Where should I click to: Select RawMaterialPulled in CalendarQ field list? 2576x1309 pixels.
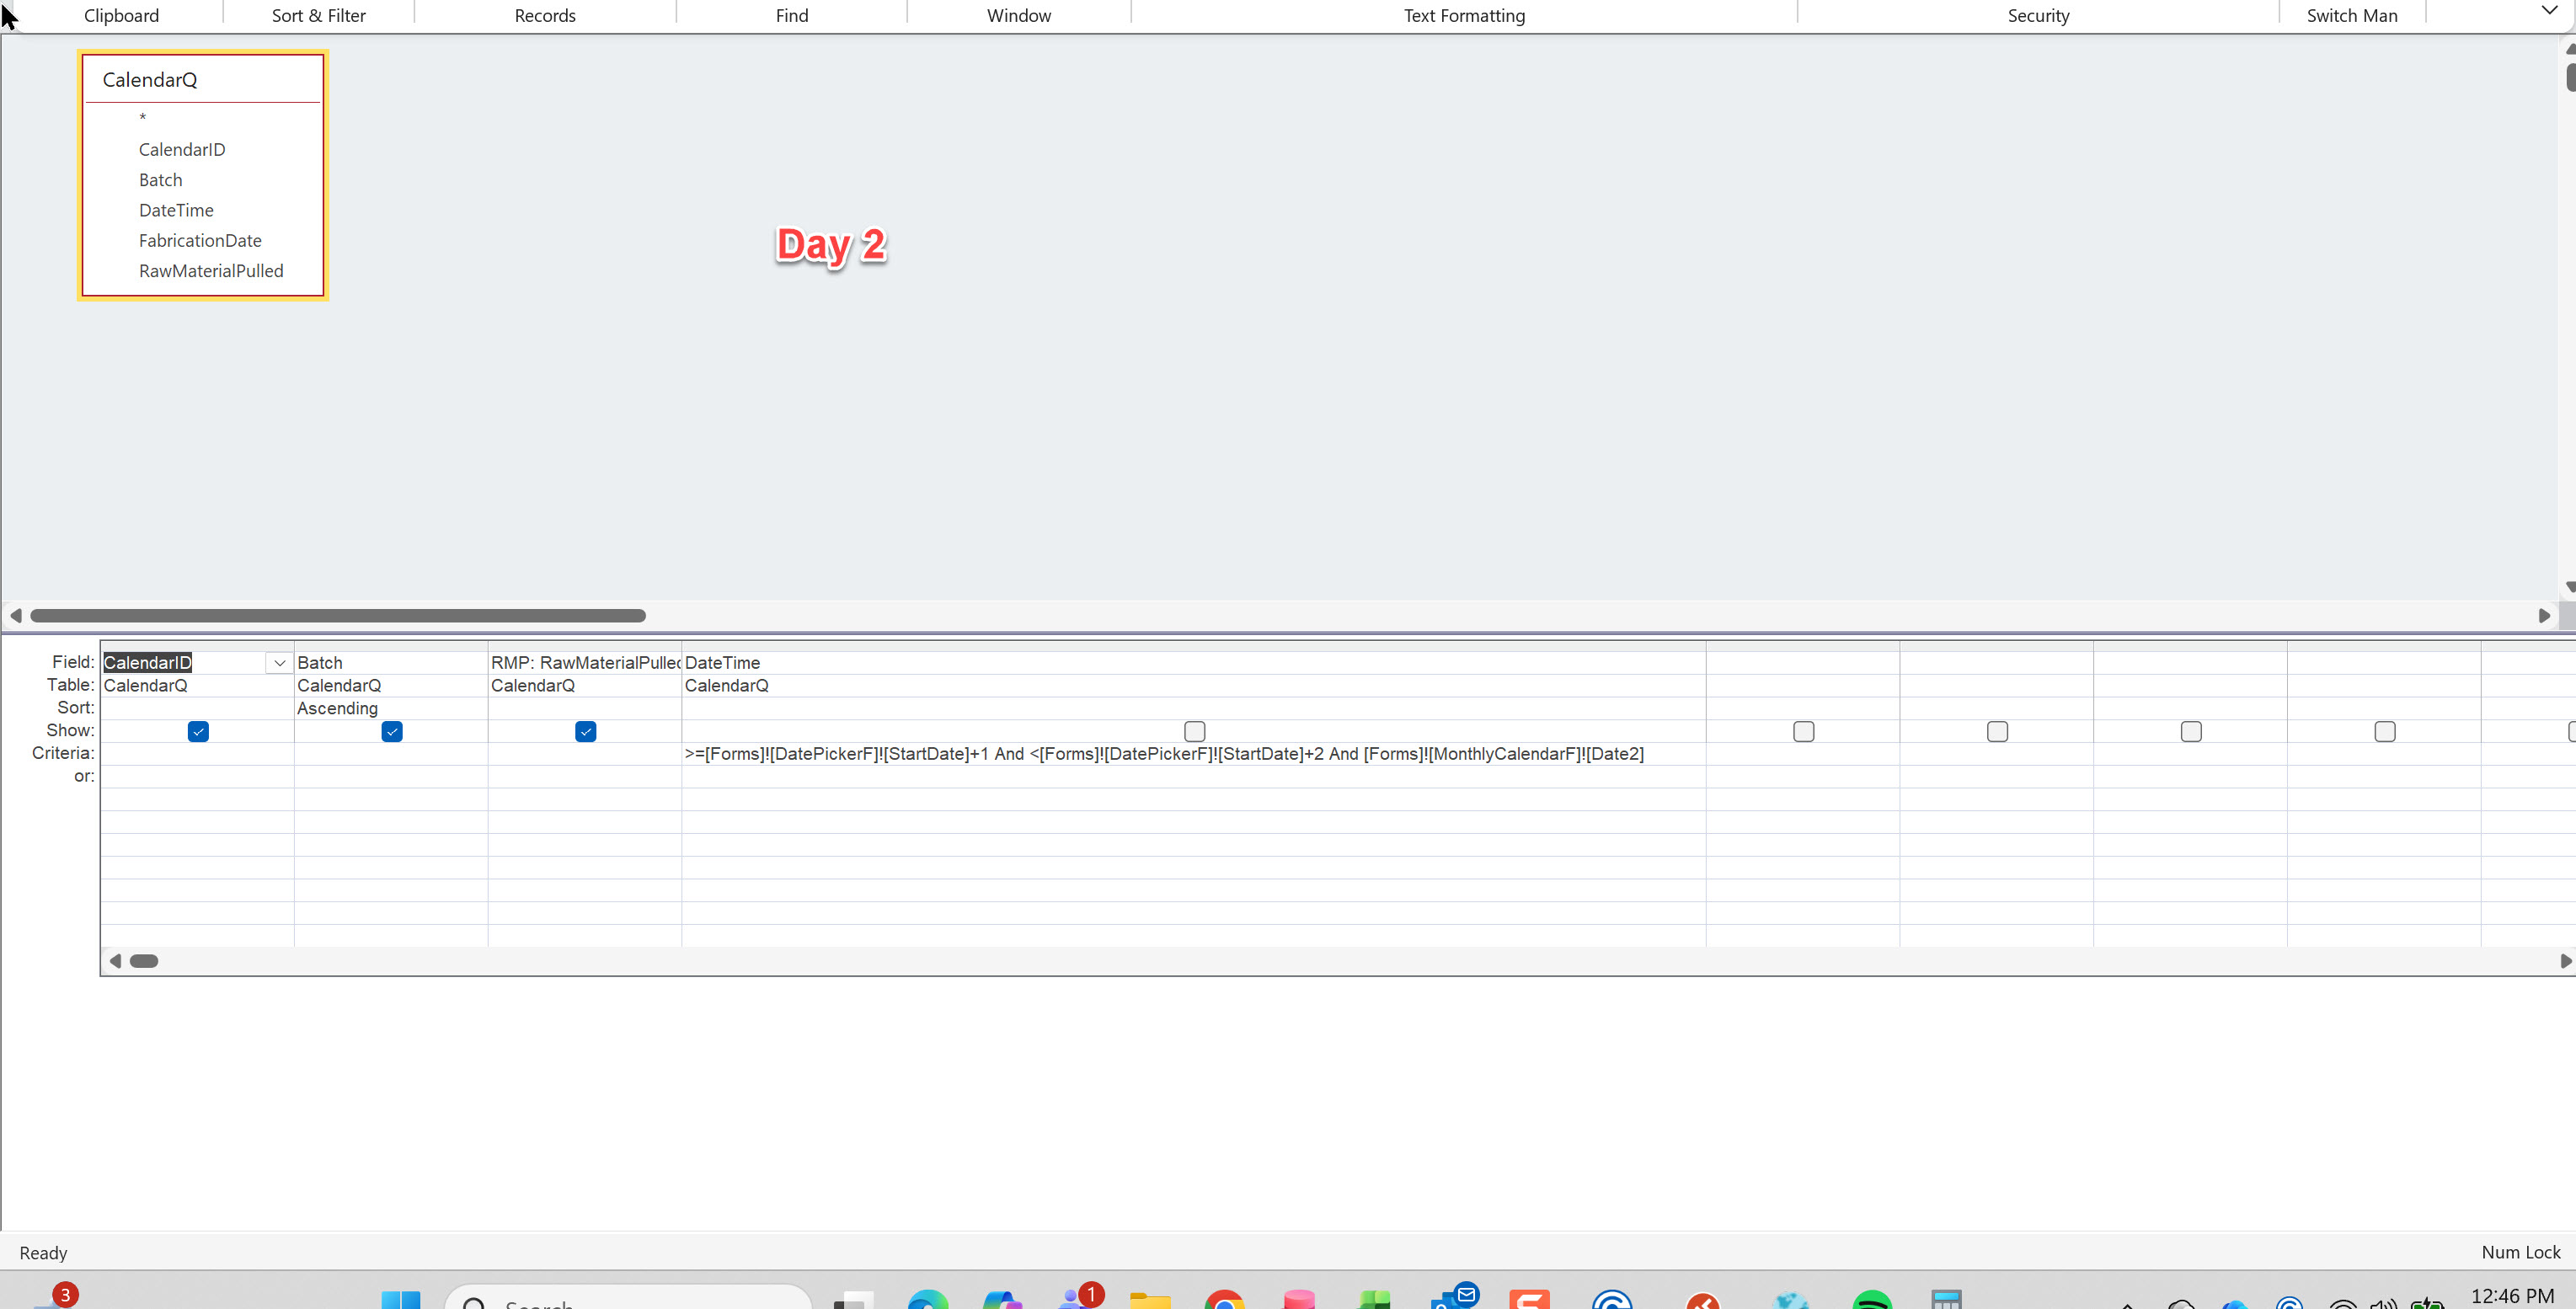click(x=211, y=271)
